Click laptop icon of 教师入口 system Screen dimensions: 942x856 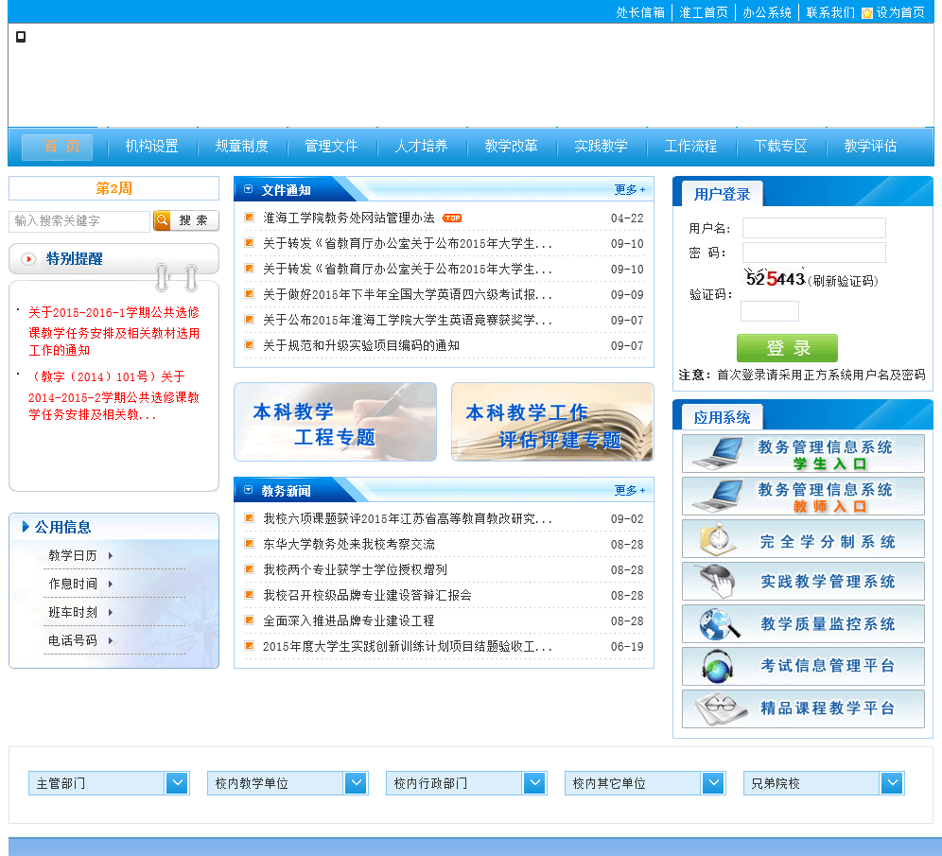(719, 497)
